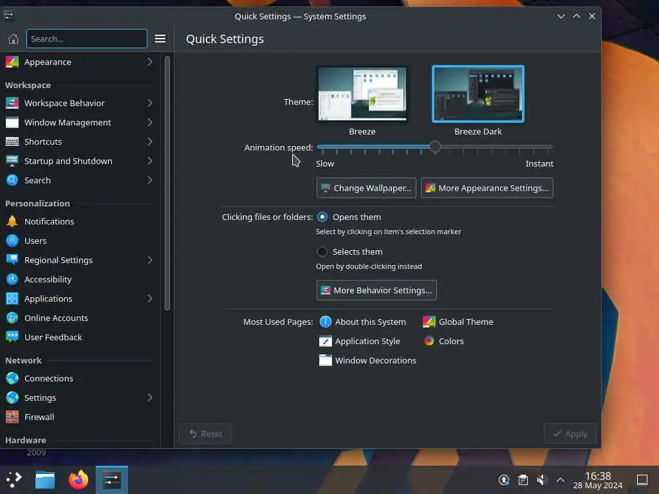Screen dimensions: 659x494
Task: Click the Search magnifier icon in the sidebar
Action: pos(12,180)
